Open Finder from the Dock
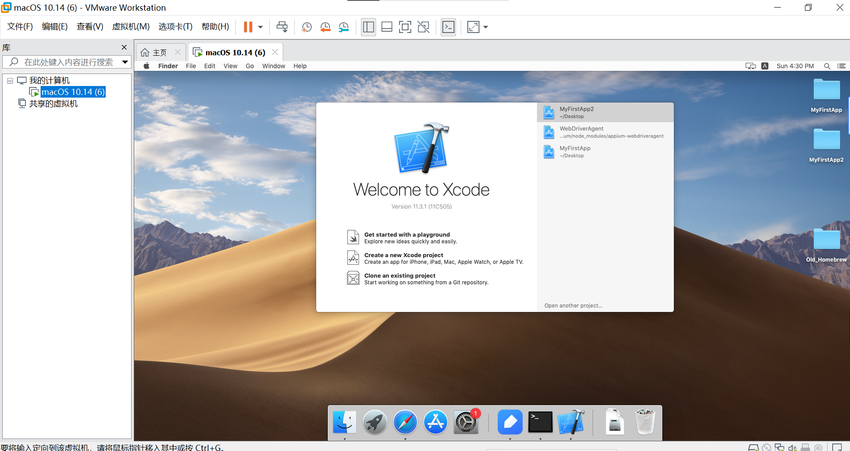This screenshot has width=850, height=451. click(344, 422)
